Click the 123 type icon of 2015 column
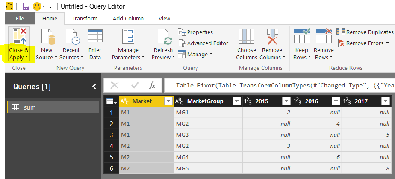Screen dimensions: 395x179 [248, 101]
